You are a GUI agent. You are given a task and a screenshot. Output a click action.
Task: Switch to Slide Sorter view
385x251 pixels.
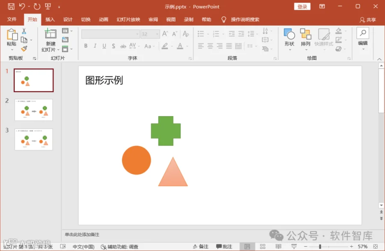263,246
